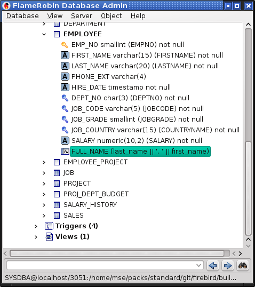Screen dimensions: 255x287
Task: Open the Object menu
Action: [x=111, y=16]
